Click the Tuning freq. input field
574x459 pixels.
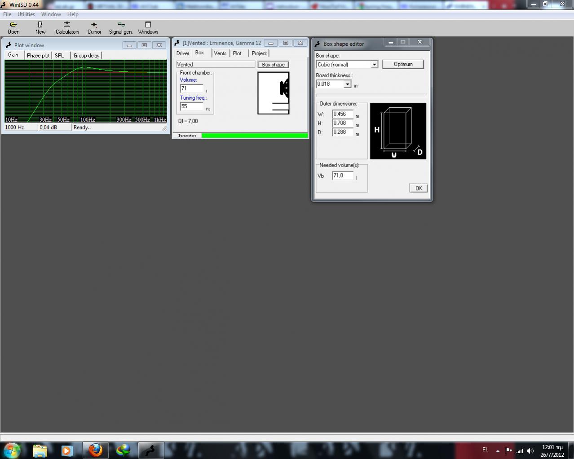click(x=191, y=106)
